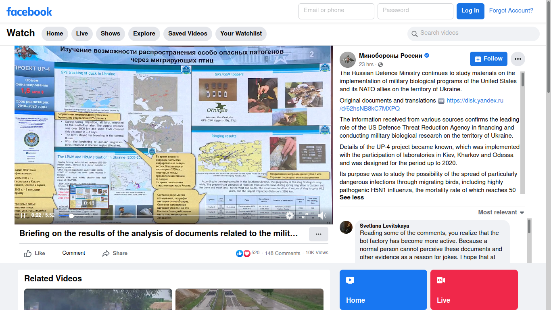Click the arrow icon beside Share
The image size is (551, 310).
coord(106,253)
